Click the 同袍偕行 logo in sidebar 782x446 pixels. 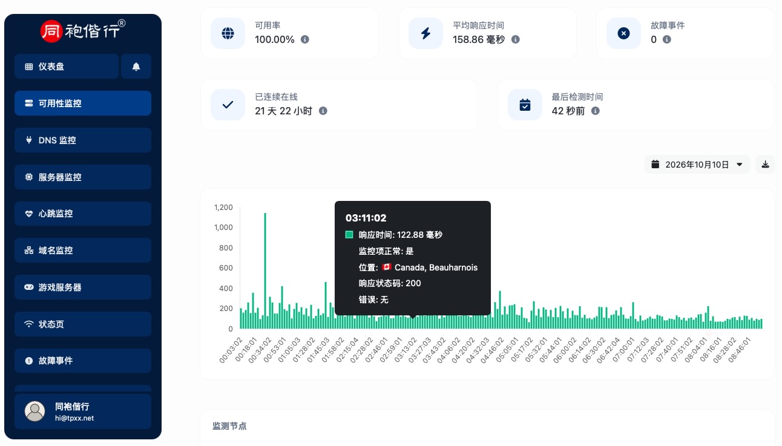[x=83, y=31]
